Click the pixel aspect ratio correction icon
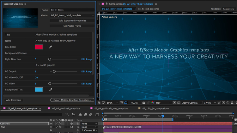237x133 pixels. click(219, 103)
